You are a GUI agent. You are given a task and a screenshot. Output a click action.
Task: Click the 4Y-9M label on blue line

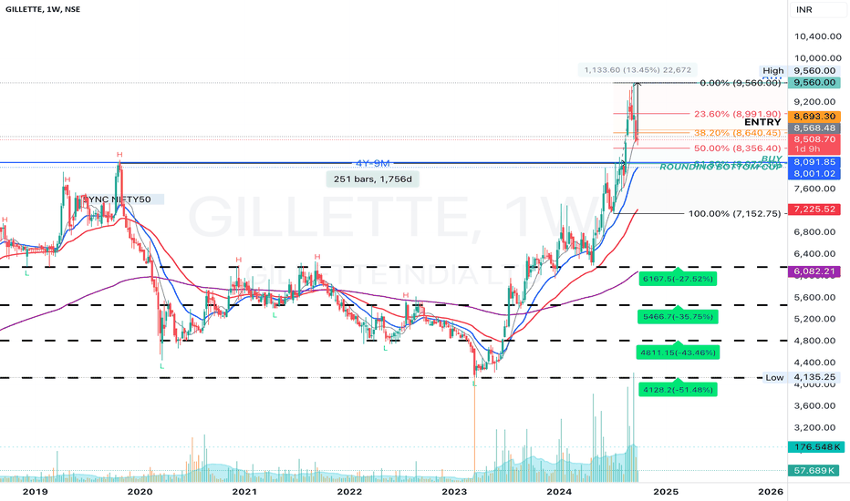pyautogui.click(x=373, y=164)
